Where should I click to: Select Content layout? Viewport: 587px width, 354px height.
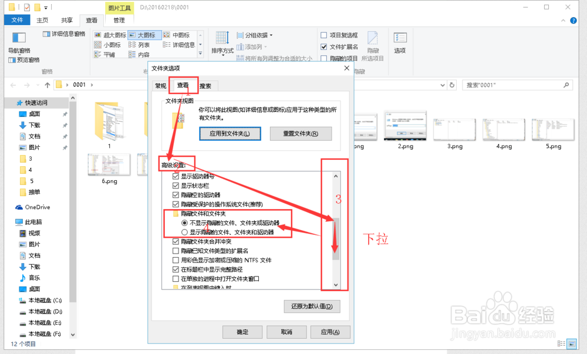(x=139, y=55)
